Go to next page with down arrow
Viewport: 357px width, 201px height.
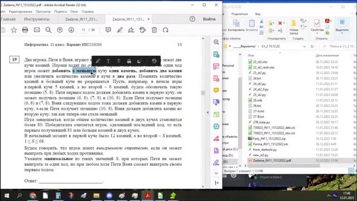(71, 30)
